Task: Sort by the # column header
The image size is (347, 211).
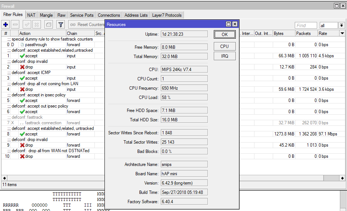Action: click(x=6, y=33)
